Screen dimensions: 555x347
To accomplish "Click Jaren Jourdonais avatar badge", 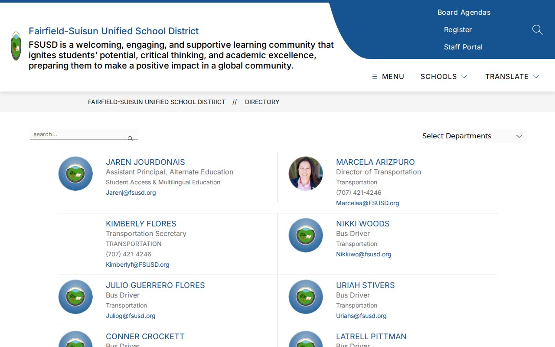I will click(75, 173).
